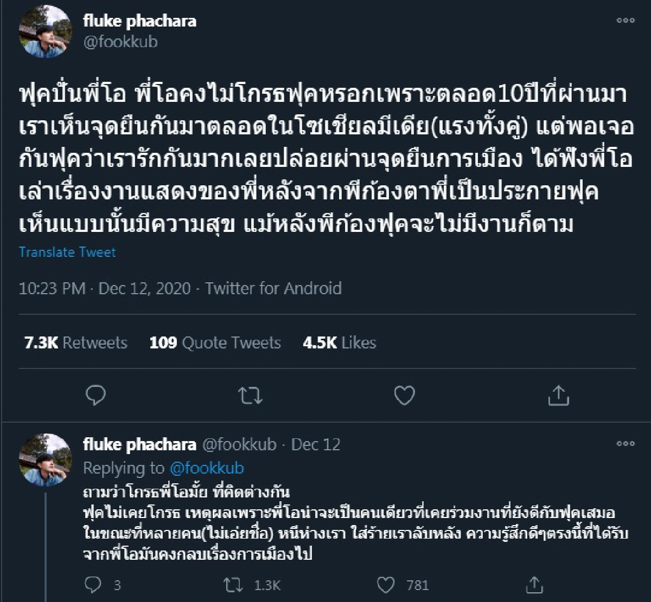Open the reply composer on the main tweet

97,396
